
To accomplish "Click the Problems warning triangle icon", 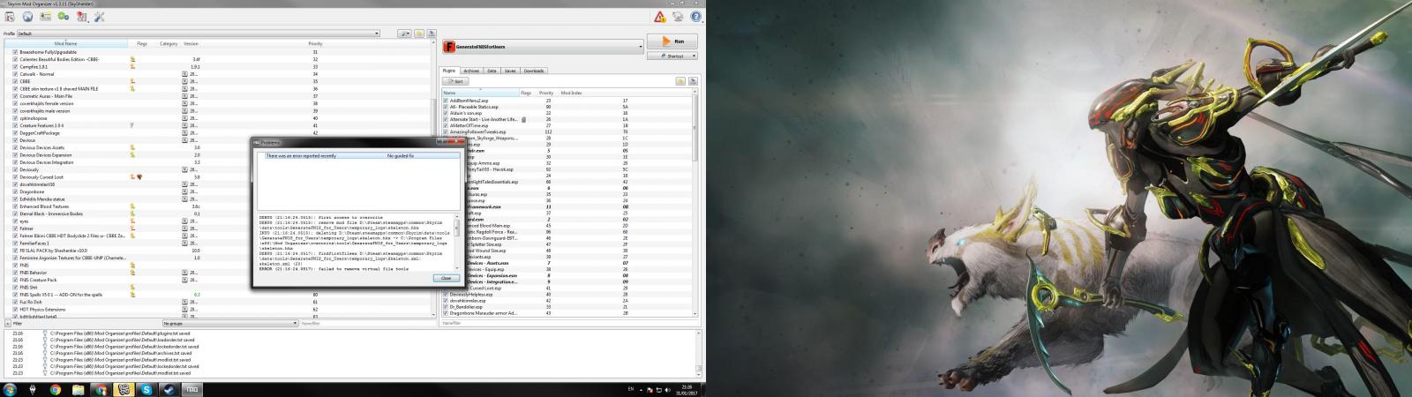I will (660, 17).
